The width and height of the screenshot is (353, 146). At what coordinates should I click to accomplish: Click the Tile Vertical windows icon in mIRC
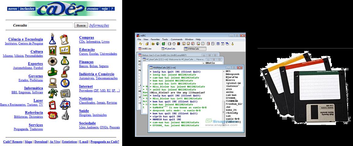222,44
